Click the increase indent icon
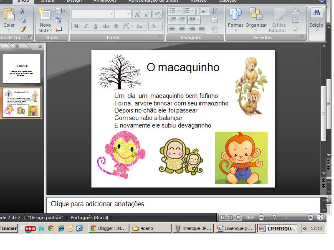 tap(182, 20)
